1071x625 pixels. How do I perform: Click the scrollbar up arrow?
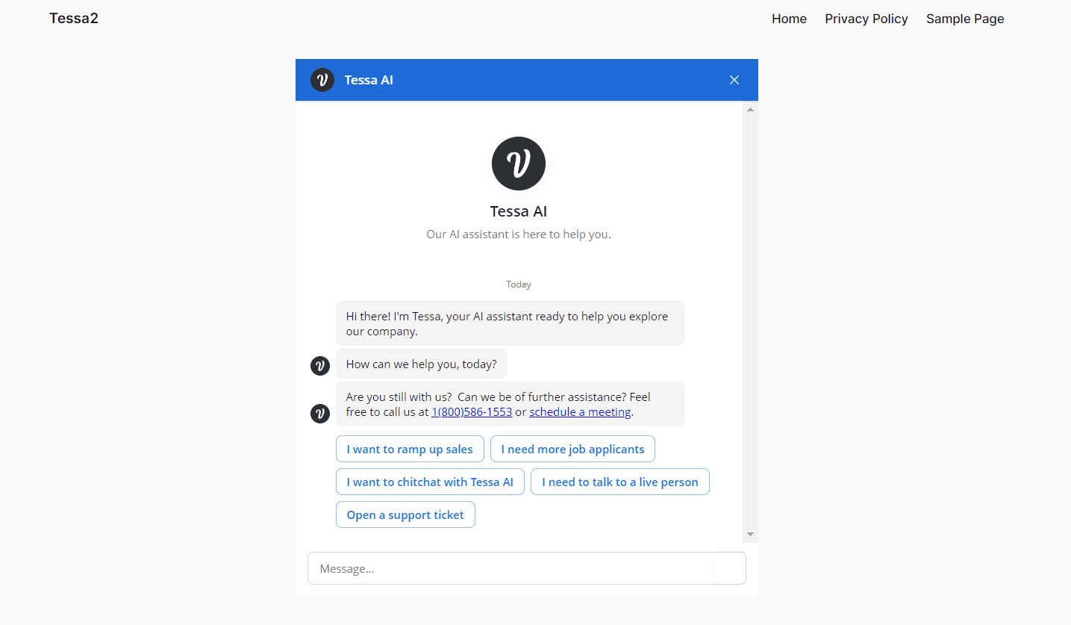[x=750, y=109]
